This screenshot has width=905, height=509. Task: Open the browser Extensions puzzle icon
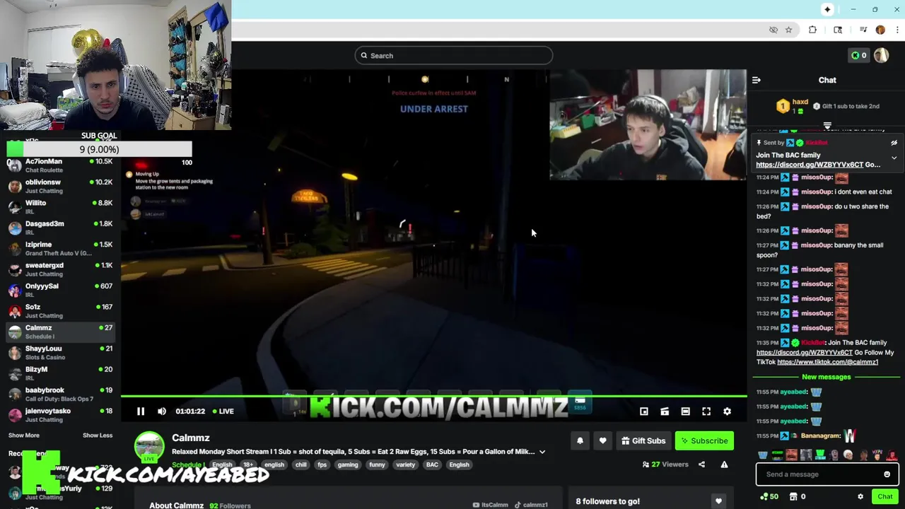[812, 30]
